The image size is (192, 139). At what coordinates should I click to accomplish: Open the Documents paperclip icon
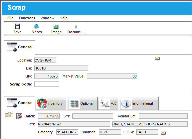coord(76,27)
